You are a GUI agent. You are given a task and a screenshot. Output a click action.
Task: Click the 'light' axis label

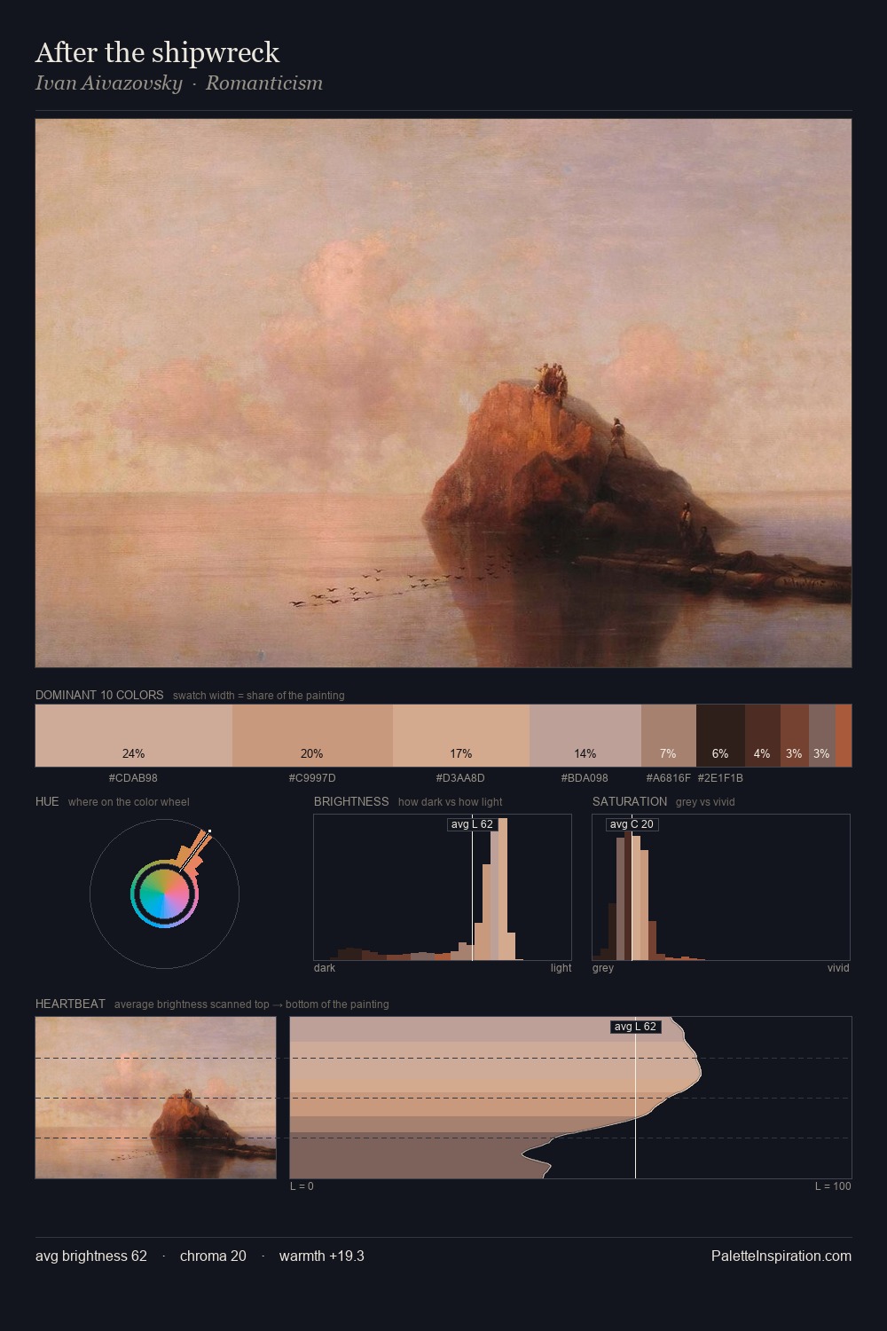(561, 968)
